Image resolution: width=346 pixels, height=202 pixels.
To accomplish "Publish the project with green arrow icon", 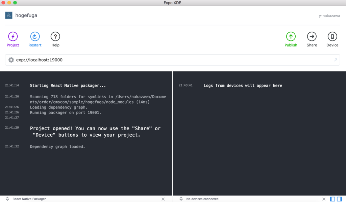I will 291,36.
